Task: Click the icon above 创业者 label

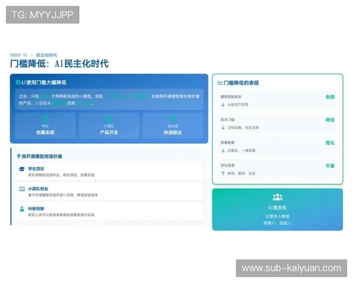Action: 172,119
